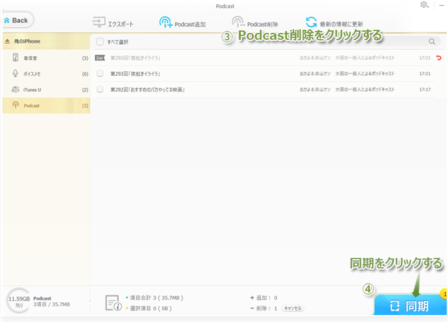Viewport: 448px width, 322px height.
Task: Click the 最新の情報に更新 label
Action: 341,24
